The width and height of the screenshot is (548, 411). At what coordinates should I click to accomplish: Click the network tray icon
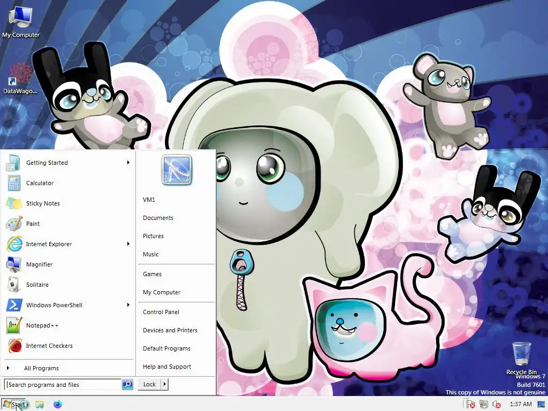pyautogui.click(x=484, y=405)
